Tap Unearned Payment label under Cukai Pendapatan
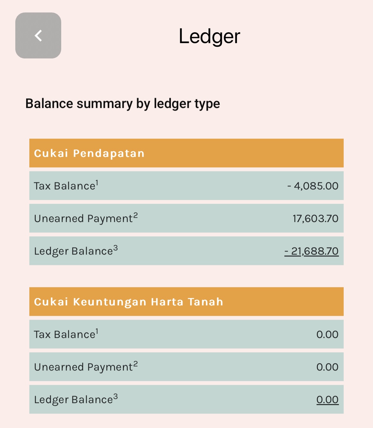 (x=83, y=219)
